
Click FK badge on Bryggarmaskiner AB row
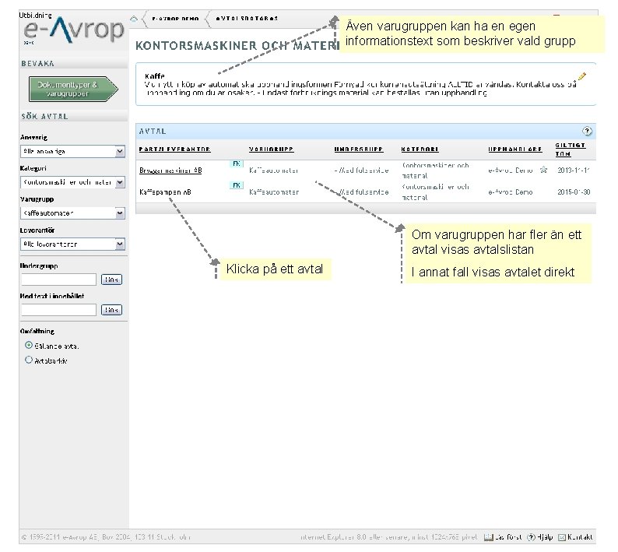tap(236, 163)
